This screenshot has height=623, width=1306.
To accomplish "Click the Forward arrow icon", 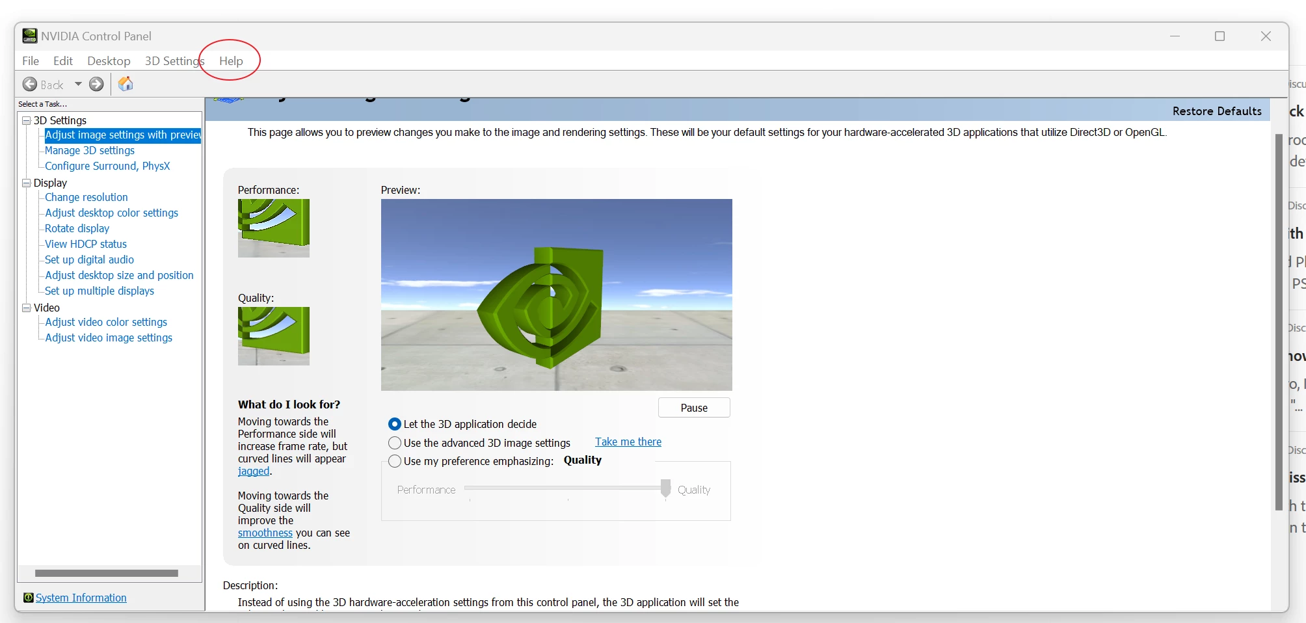I will click(96, 85).
